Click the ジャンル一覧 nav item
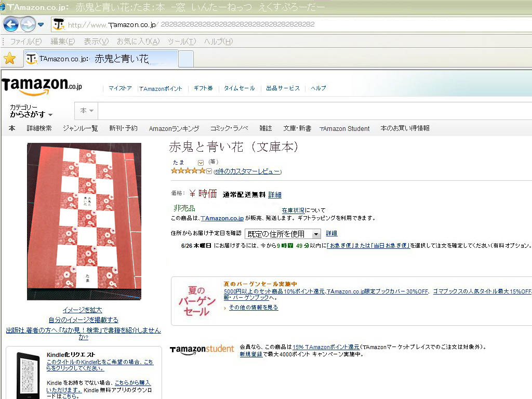 coord(81,128)
